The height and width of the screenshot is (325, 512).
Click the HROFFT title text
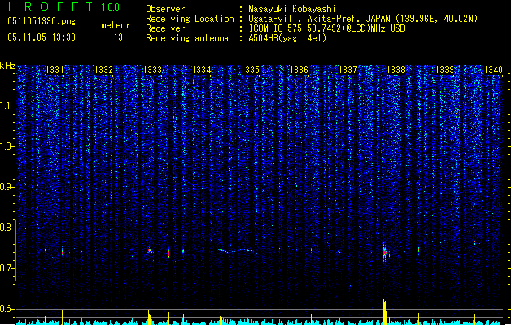[x=50, y=6]
